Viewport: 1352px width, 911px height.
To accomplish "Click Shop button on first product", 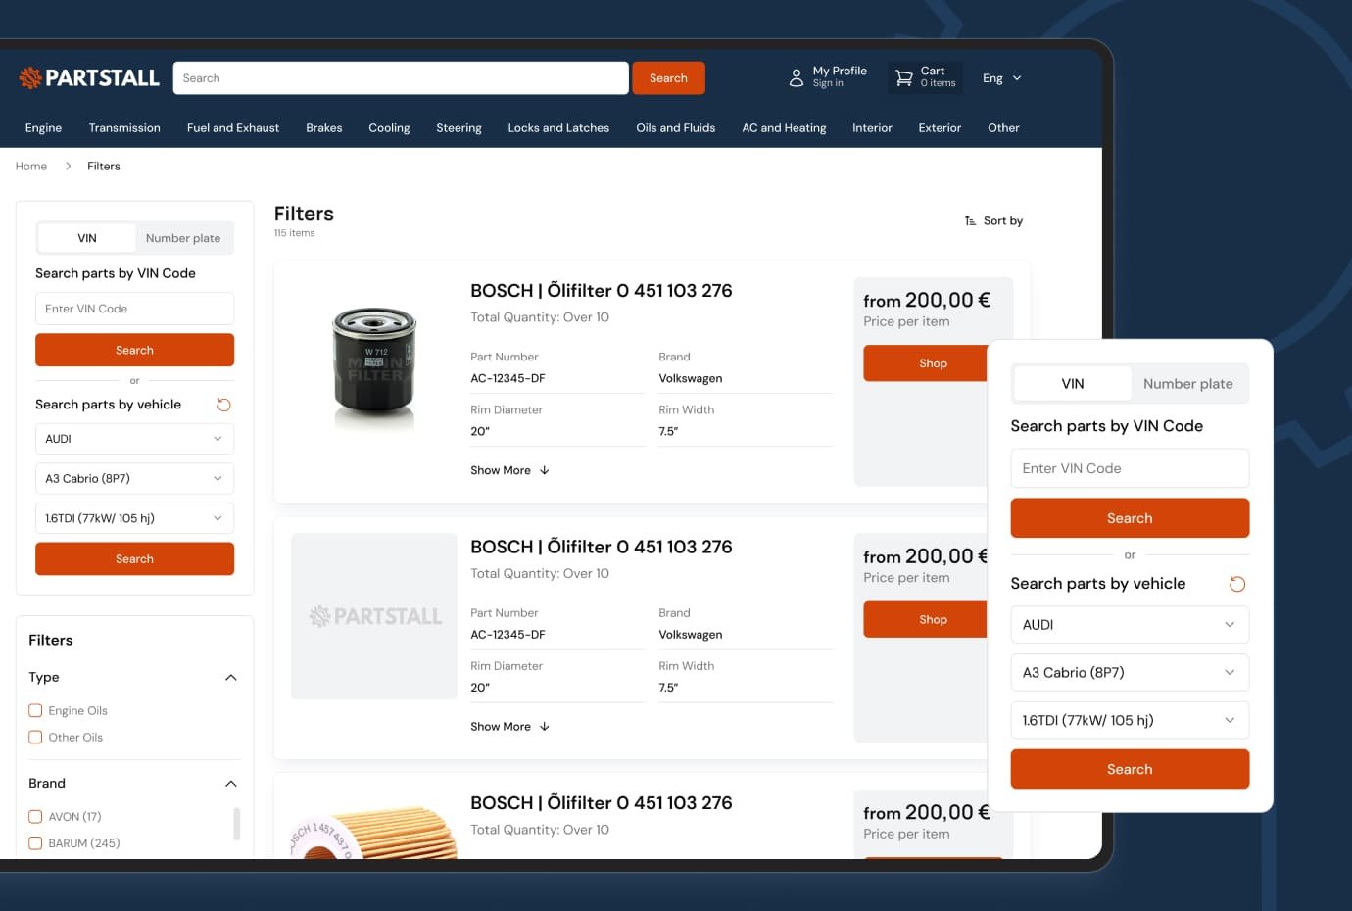I will point(925,363).
